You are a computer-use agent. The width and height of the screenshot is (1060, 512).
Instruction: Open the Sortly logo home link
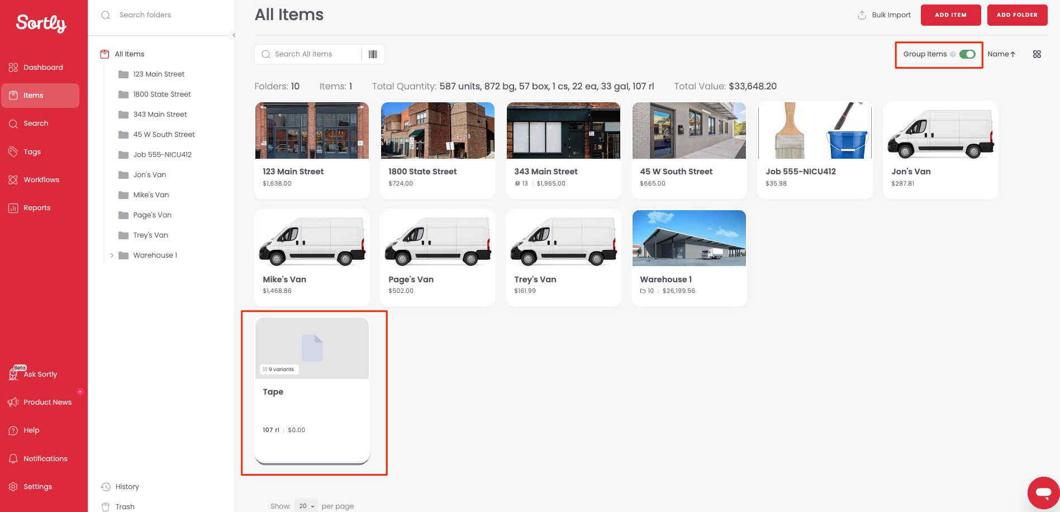[41, 23]
